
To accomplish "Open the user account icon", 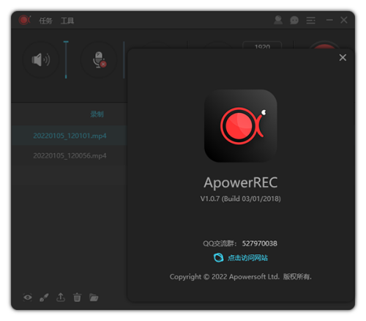I will coord(278,20).
